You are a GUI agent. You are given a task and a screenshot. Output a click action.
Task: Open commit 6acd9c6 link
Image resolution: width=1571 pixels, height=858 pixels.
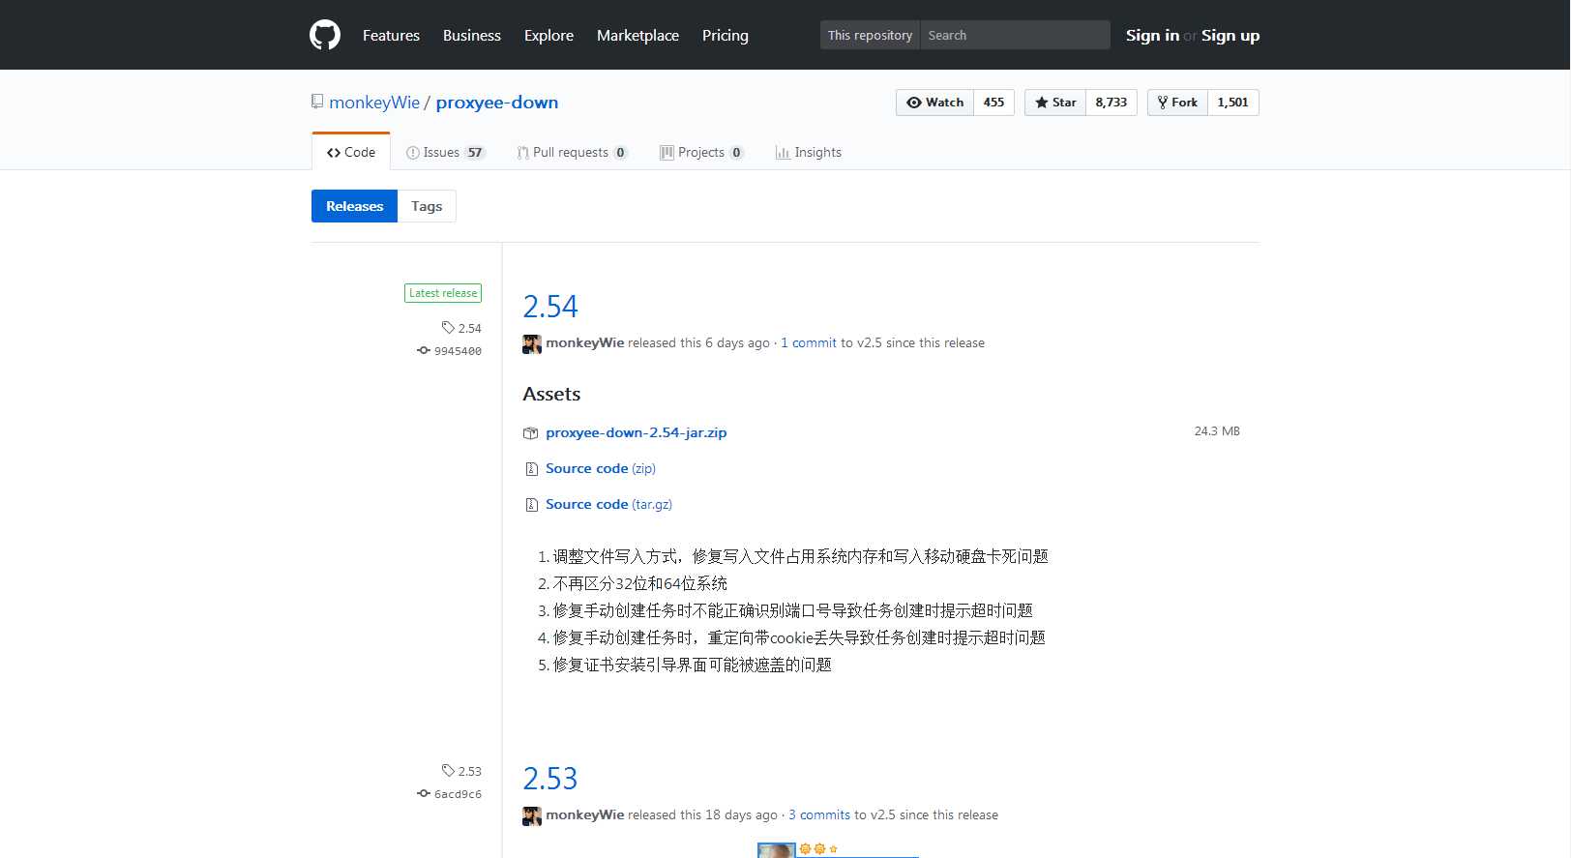[x=449, y=794]
